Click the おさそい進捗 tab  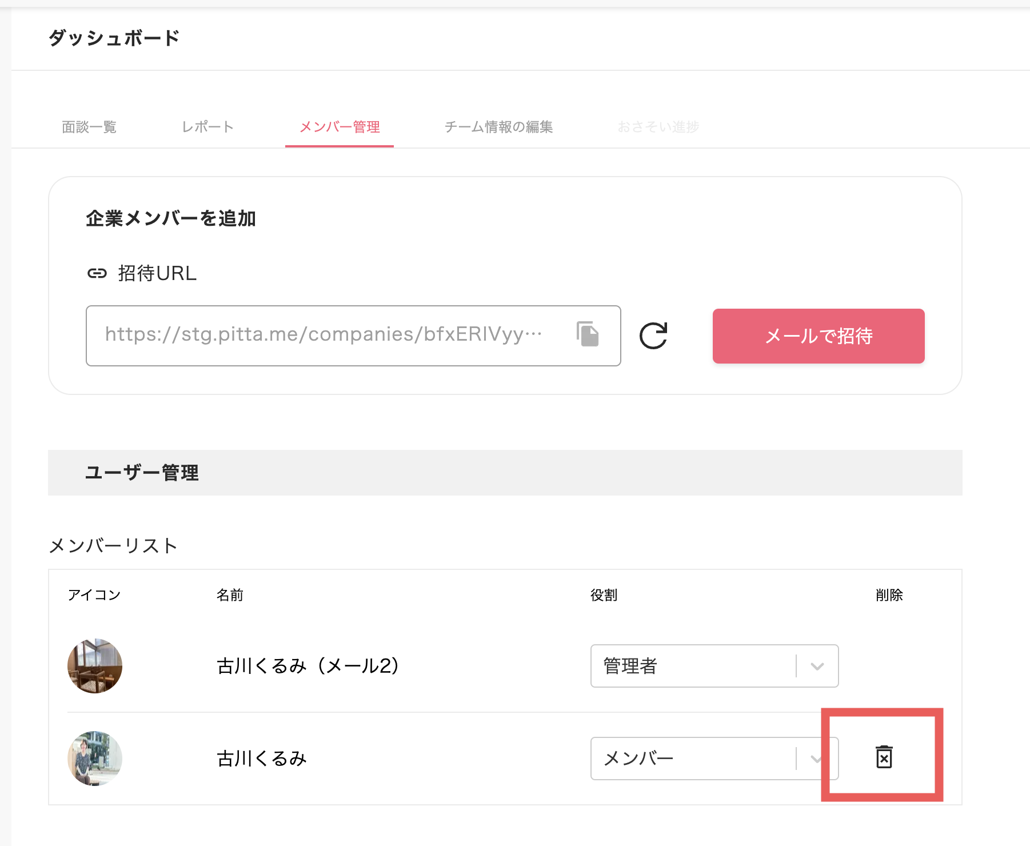pyautogui.click(x=658, y=127)
